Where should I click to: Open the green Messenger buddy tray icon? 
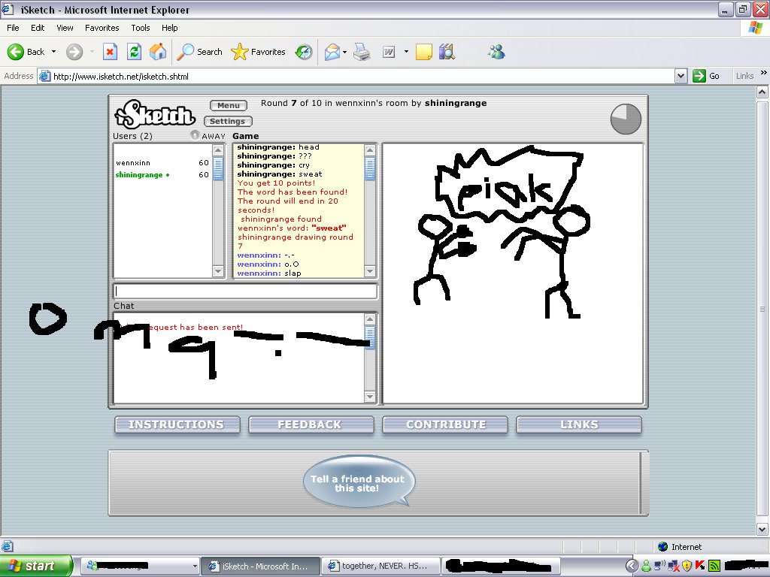click(646, 566)
